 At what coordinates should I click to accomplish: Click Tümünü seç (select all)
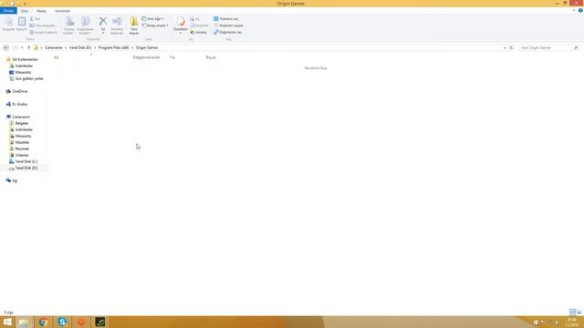[226, 18]
